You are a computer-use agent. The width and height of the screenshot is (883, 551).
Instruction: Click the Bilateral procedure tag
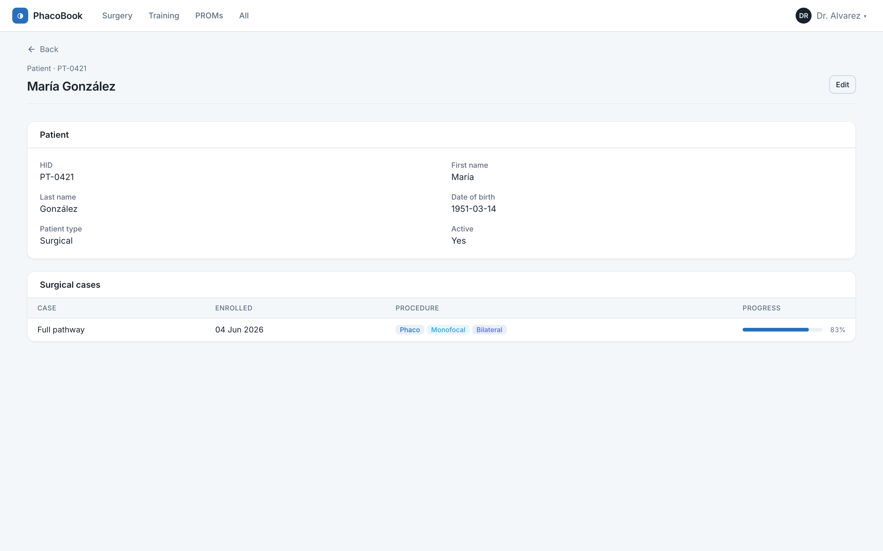click(489, 330)
